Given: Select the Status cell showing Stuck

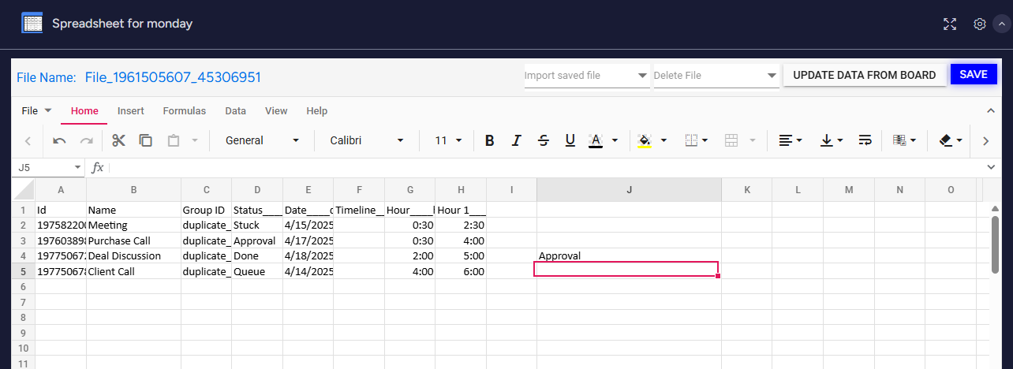Looking at the screenshot, I should point(257,225).
